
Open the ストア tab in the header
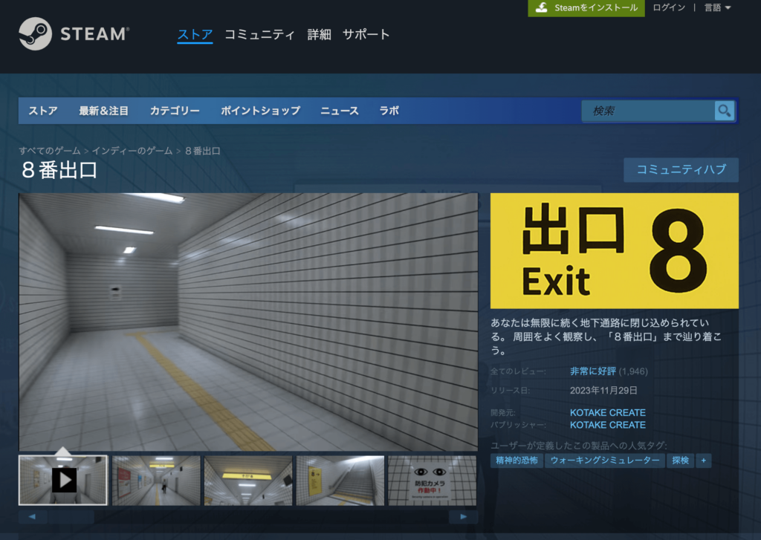point(195,34)
